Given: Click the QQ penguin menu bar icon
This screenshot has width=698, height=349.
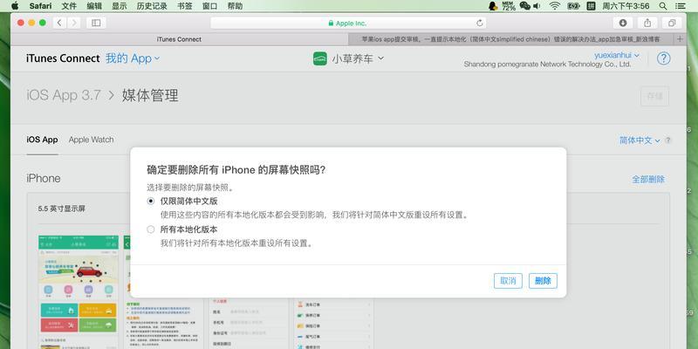Looking at the screenshot, I should pos(493,6).
